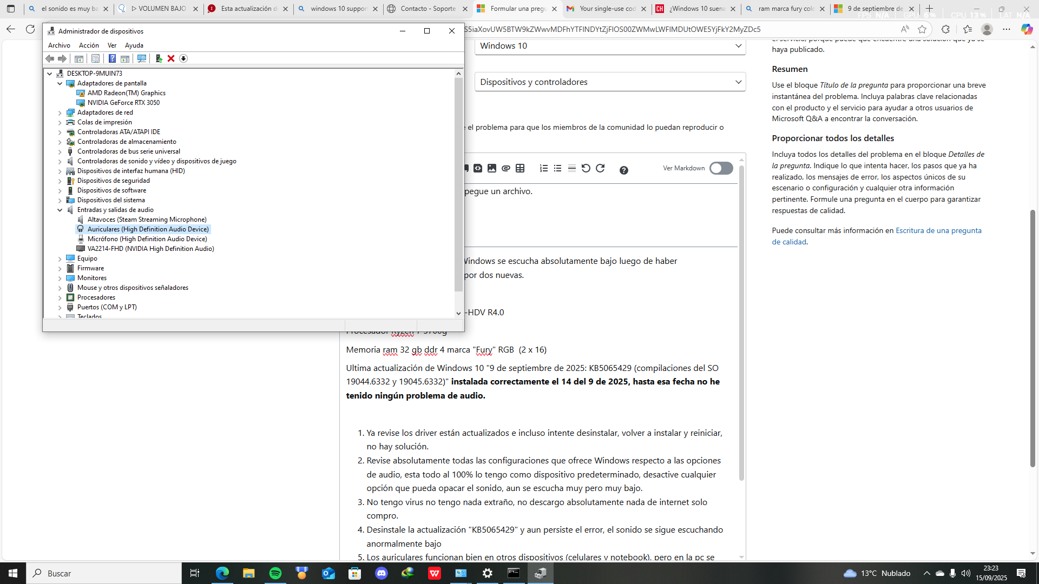
Task: Click the scan for hardware changes icon
Action: (142, 58)
